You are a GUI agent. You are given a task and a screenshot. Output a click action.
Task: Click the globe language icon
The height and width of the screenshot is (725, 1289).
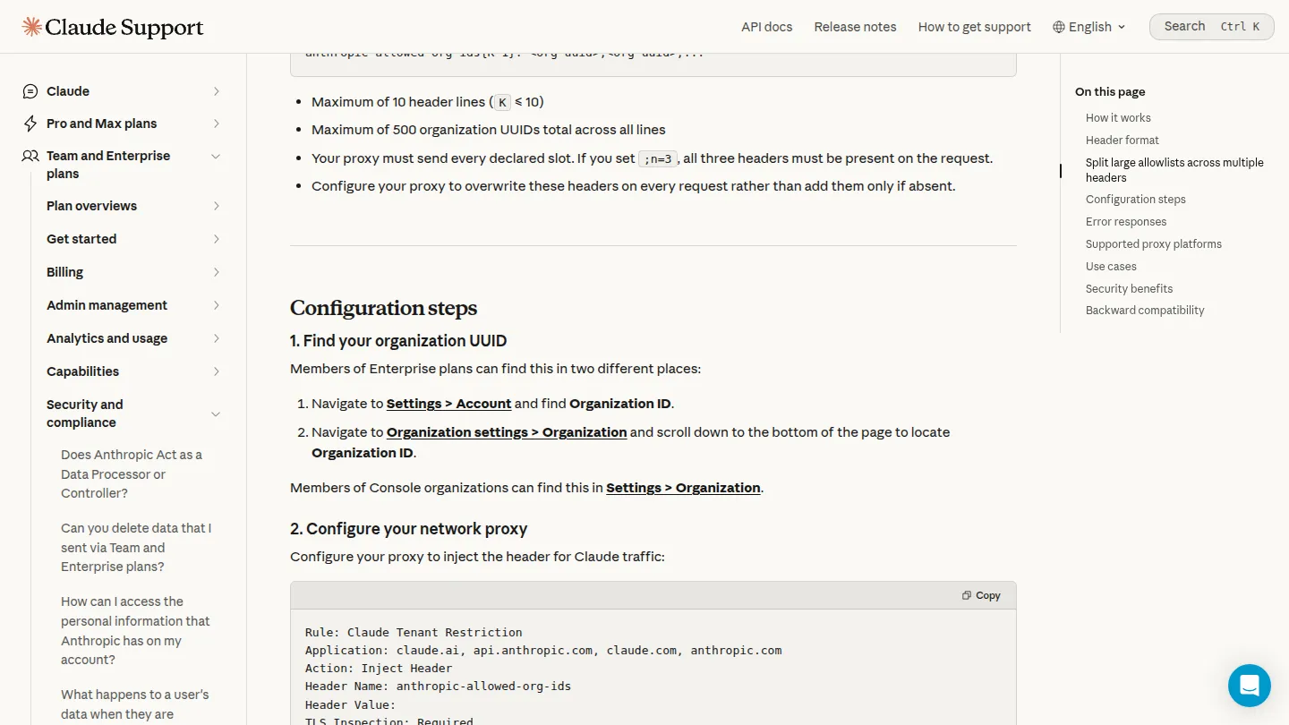pos(1059,27)
